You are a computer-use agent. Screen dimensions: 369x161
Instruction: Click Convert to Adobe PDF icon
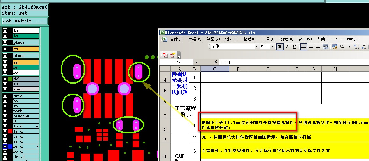tap(165, 55)
